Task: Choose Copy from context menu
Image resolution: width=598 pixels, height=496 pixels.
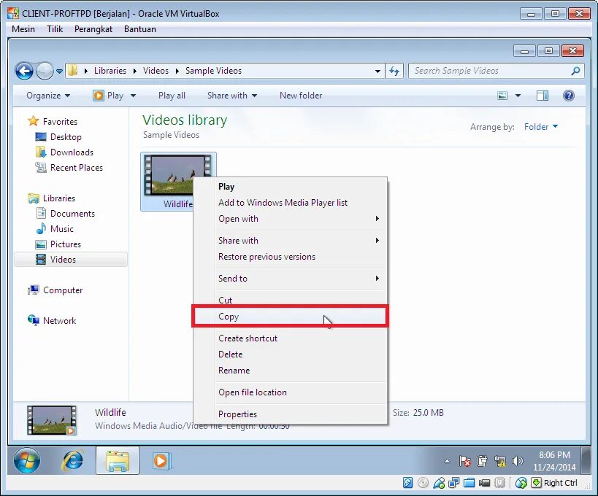Action: pyautogui.click(x=290, y=316)
